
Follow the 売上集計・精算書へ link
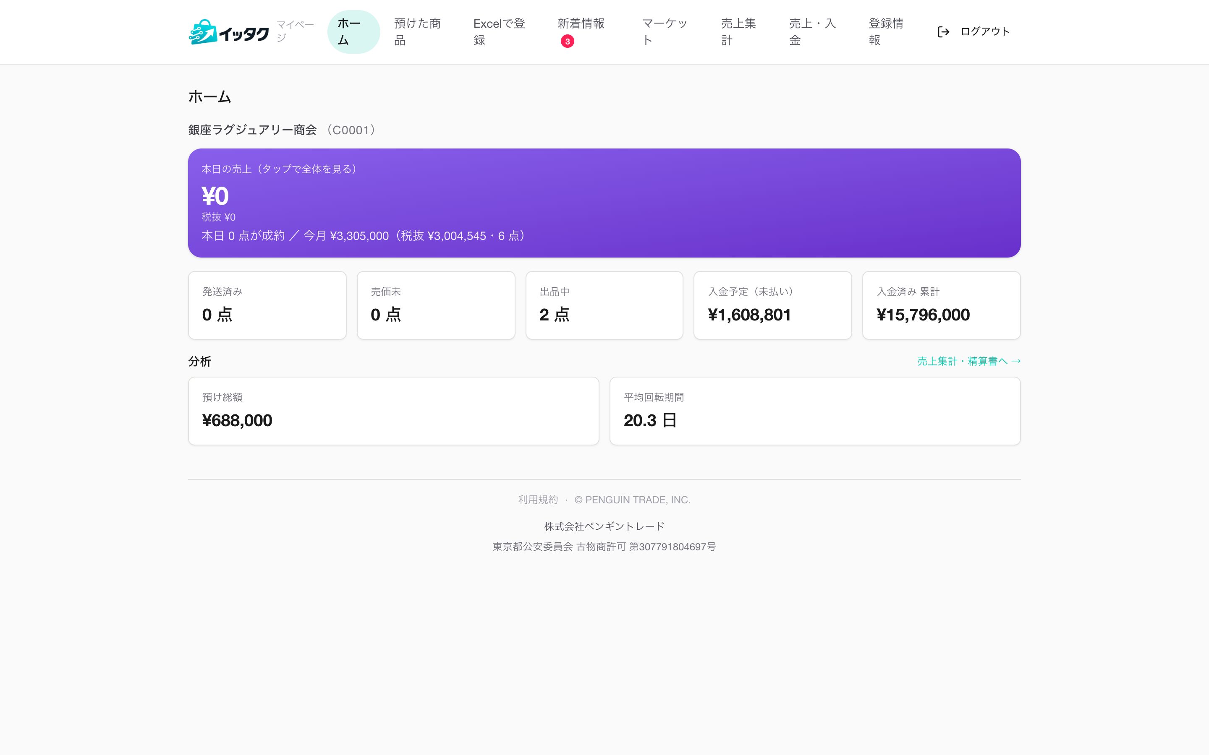click(968, 361)
